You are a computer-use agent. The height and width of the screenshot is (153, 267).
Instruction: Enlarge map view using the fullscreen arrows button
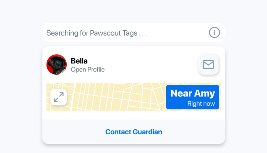(x=59, y=97)
